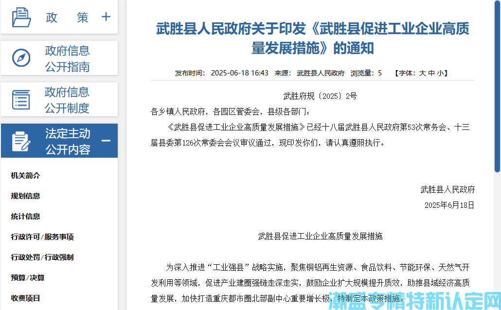Open 政府信息公开制度 menu item
The width and height of the screenshot is (501, 310).
[67, 100]
